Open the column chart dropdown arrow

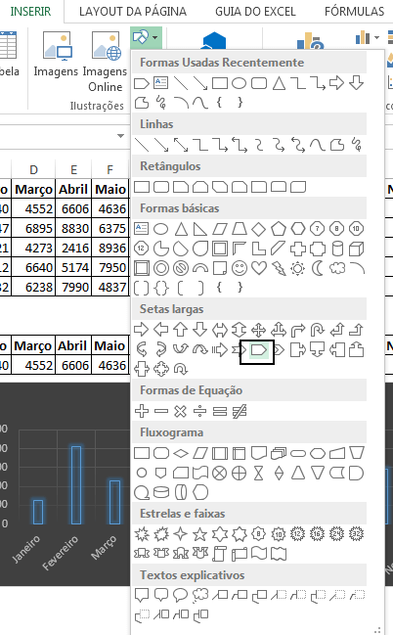pos(376,37)
